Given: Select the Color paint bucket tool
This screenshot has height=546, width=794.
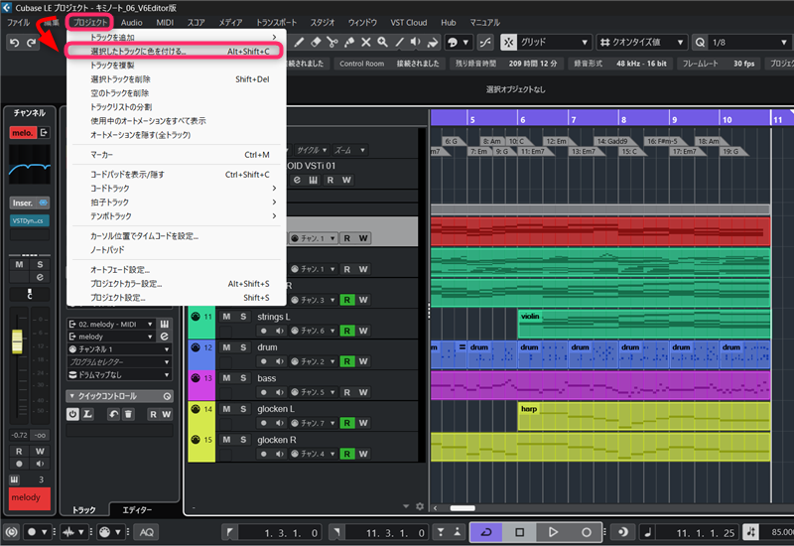Looking at the screenshot, I should click(433, 43).
